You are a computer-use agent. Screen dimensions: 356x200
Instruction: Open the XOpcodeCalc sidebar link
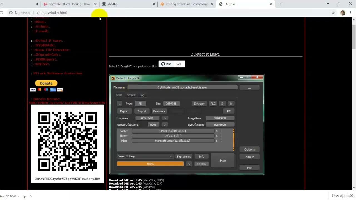(47, 55)
